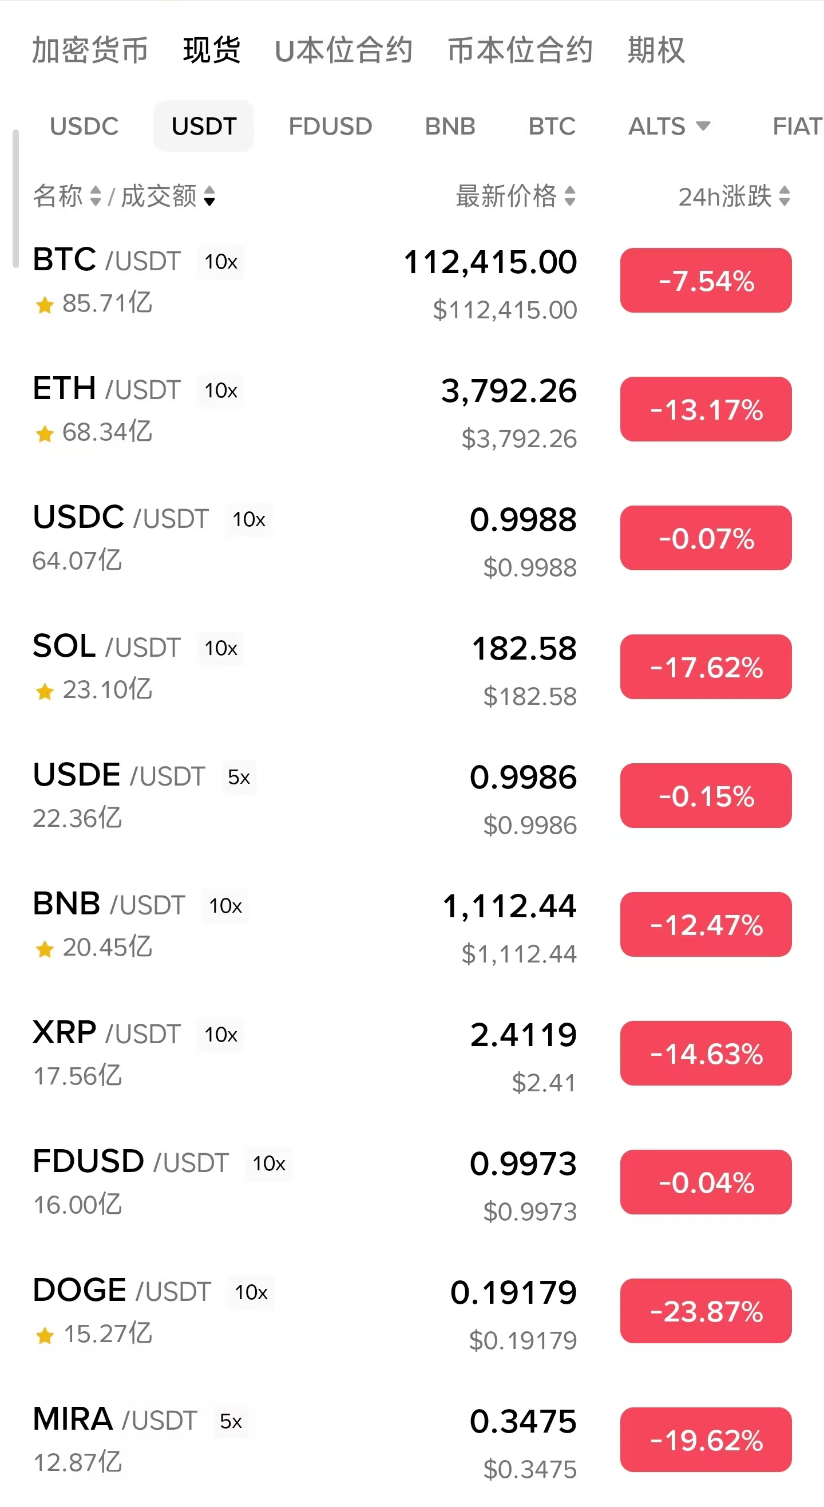Screen dimensions: 824x1507
Task: Tap ETH favorite star icon
Action: [45, 433]
